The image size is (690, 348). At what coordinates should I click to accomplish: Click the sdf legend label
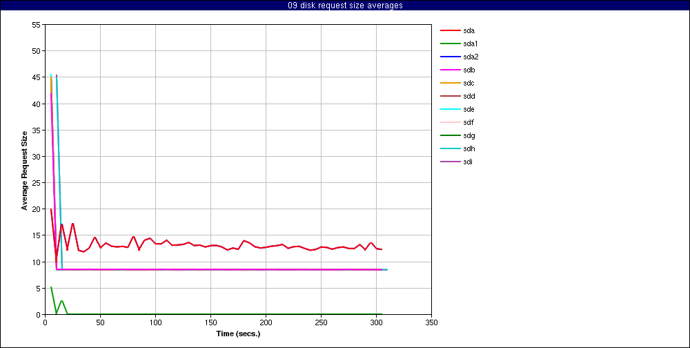tap(469, 122)
